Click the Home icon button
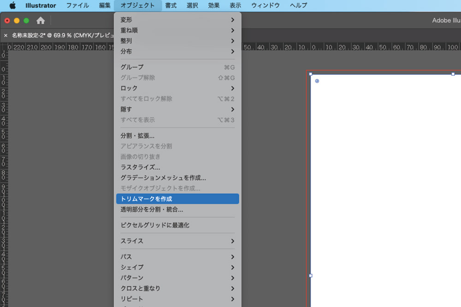This screenshot has width=461, height=307. [41, 20]
